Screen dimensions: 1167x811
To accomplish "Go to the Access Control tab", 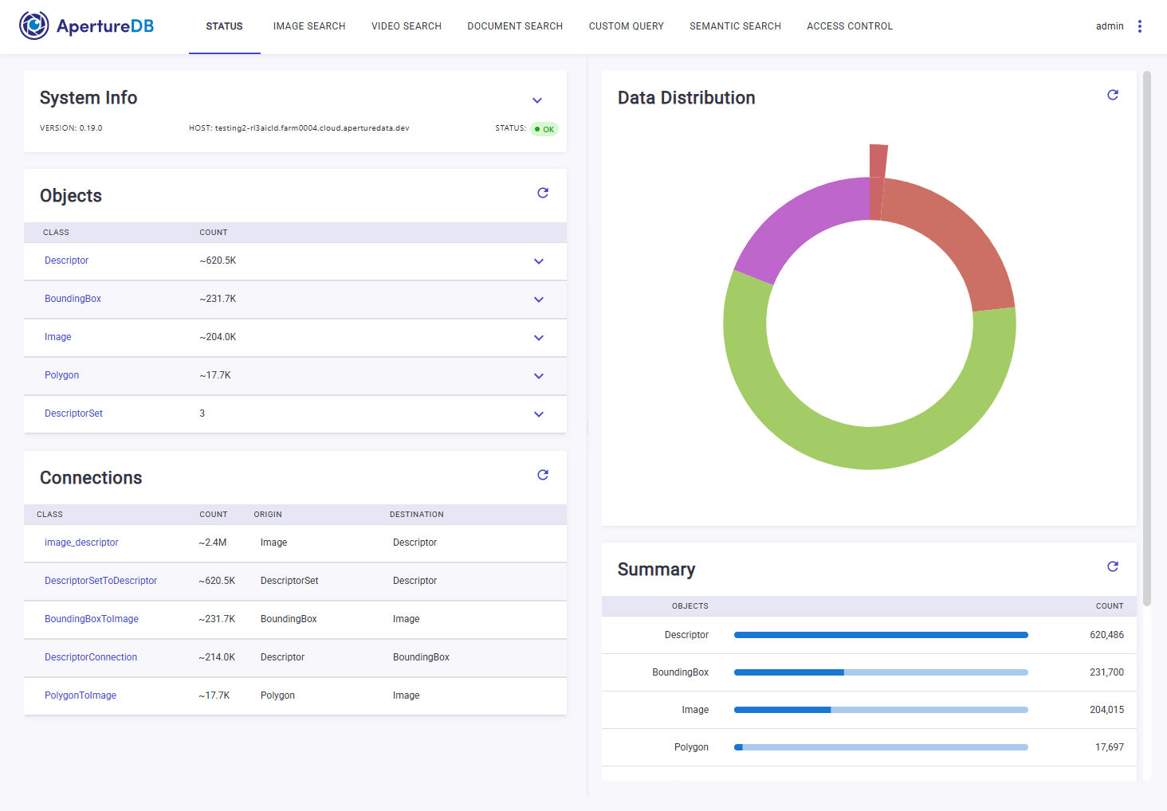I will coord(850,26).
